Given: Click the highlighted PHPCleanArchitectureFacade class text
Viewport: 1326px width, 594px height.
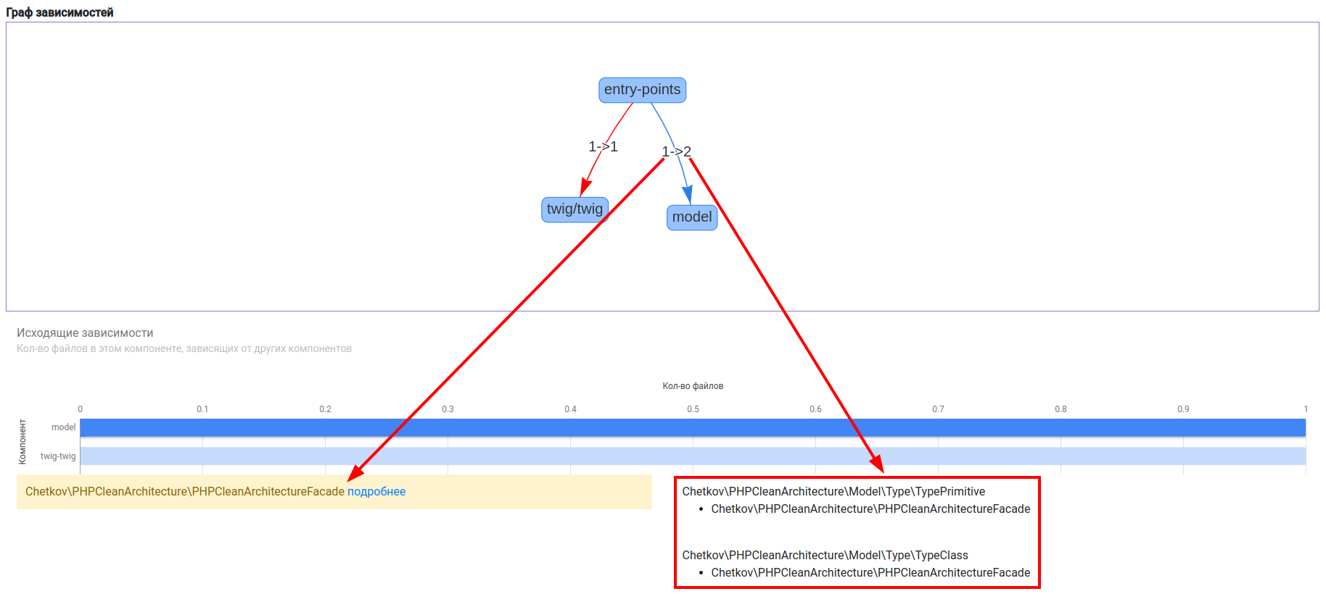Looking at the screenshot, I should point(185,492).
